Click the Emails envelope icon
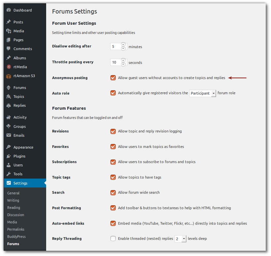 (x=9, y=135)
